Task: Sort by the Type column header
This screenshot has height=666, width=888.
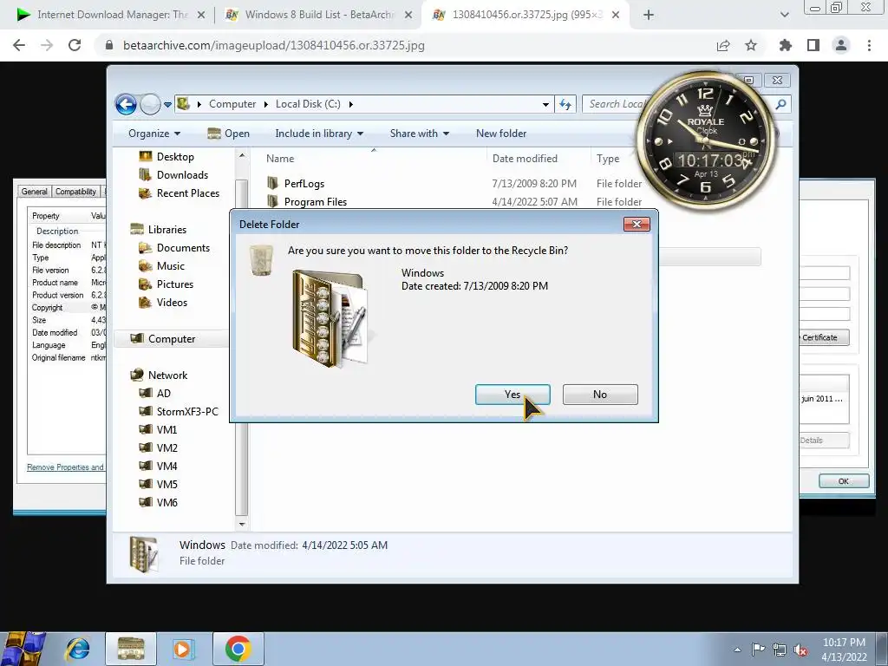Action: [x=608, y=159]
